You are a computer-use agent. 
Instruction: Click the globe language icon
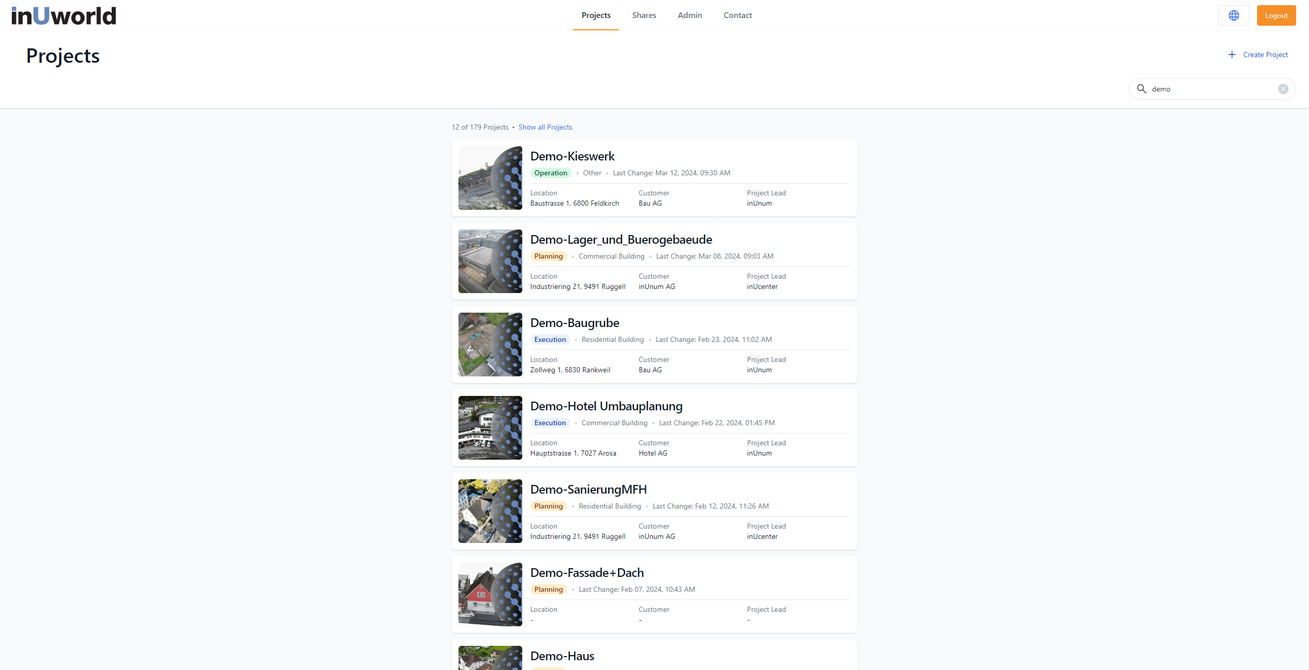[1233, 15]
